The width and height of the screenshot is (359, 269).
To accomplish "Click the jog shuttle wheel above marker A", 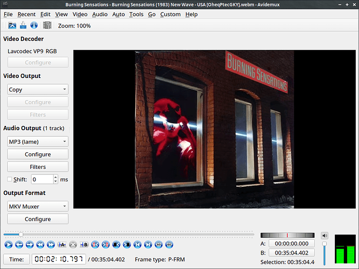I will click(x=287, y=235).
